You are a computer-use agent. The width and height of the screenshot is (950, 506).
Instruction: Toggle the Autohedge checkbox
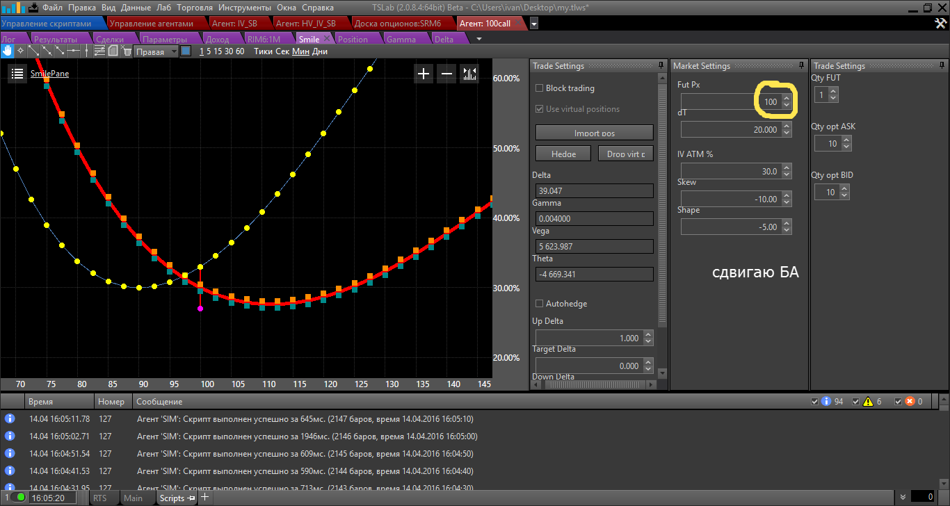coord(539,304)
